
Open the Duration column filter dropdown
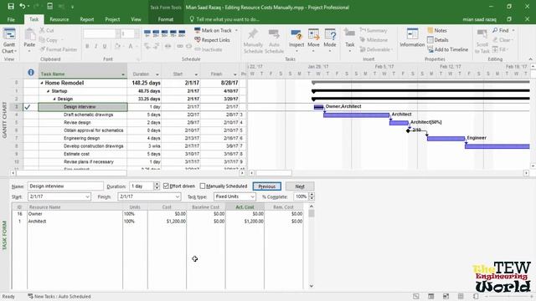coord(157,74)
